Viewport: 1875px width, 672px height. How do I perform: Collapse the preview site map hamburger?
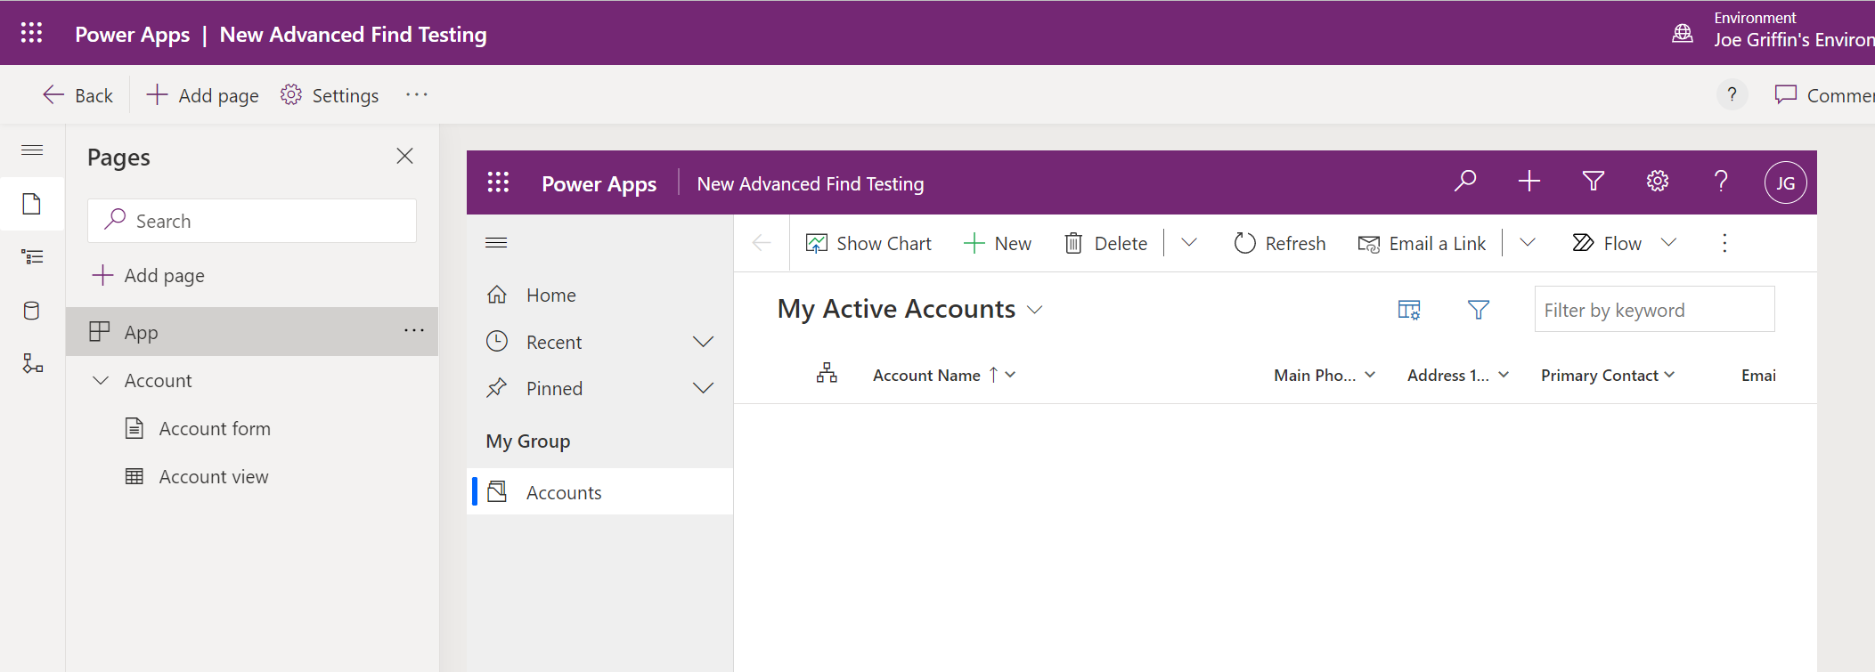pos(496,242)
